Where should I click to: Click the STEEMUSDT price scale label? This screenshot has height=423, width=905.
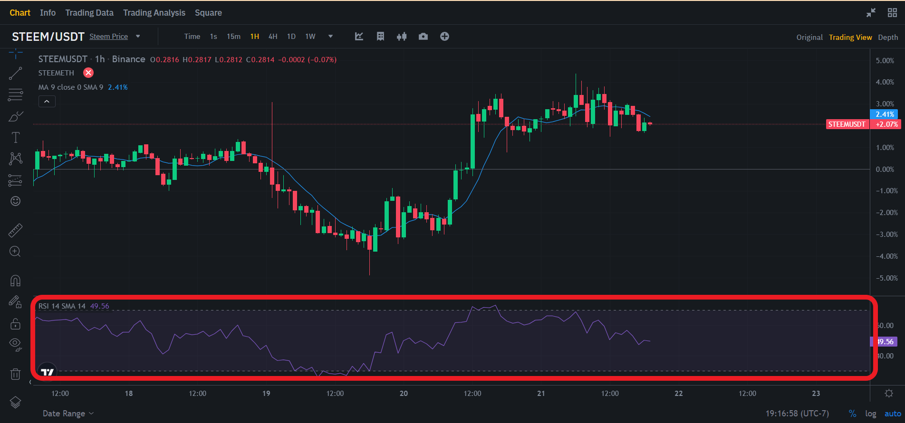point(847,124)
